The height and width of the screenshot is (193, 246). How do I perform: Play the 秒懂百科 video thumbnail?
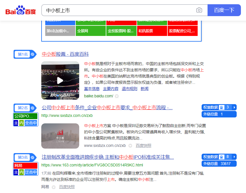(60, 81)
